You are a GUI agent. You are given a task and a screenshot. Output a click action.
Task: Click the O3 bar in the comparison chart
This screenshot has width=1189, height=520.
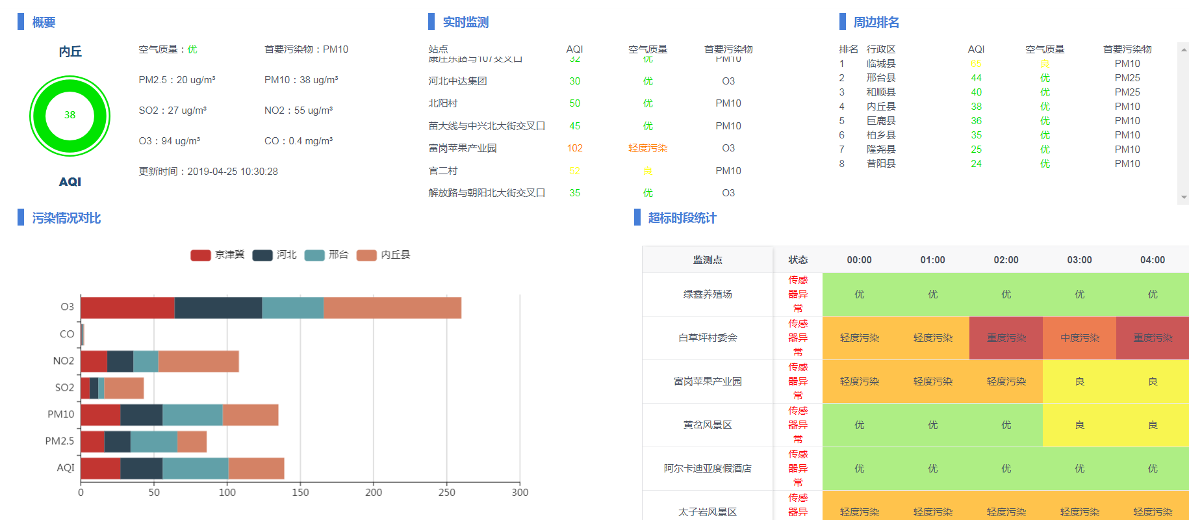(271, 308)
